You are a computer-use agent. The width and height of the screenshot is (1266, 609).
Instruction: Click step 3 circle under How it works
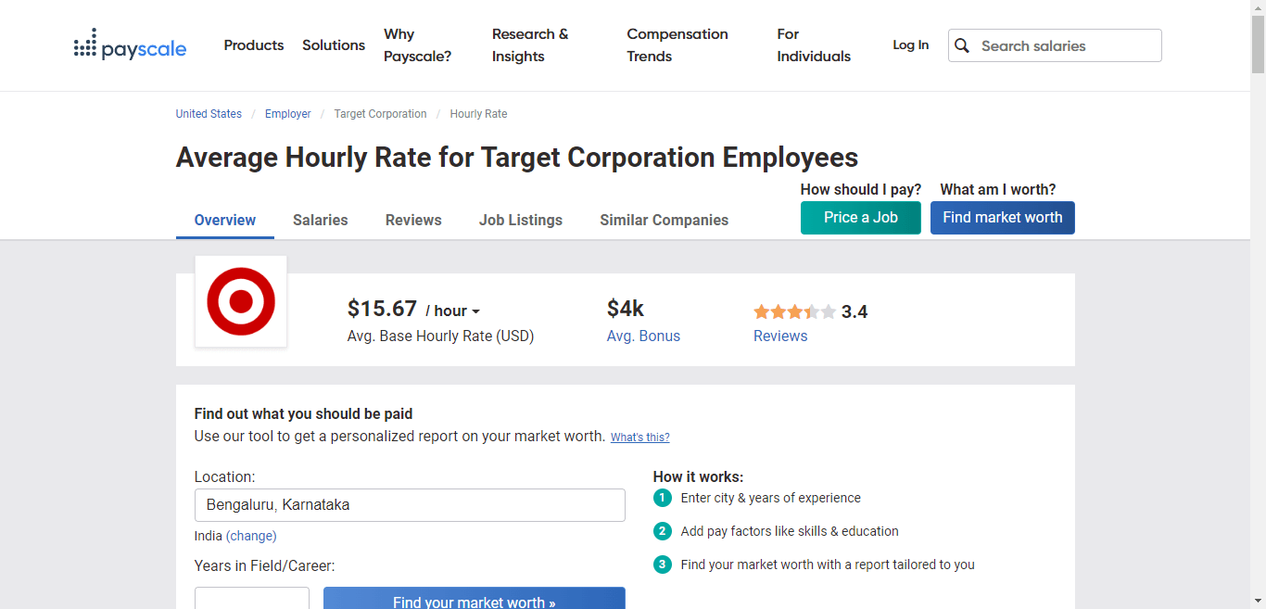click(x=663, y=565)
